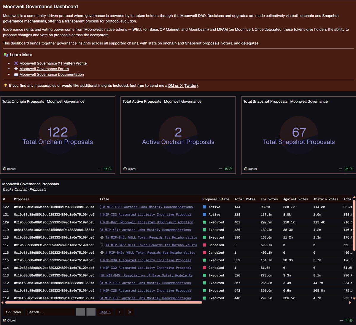Click the green check icon below the proposals table
356x325 pixels.
(351, 320)
